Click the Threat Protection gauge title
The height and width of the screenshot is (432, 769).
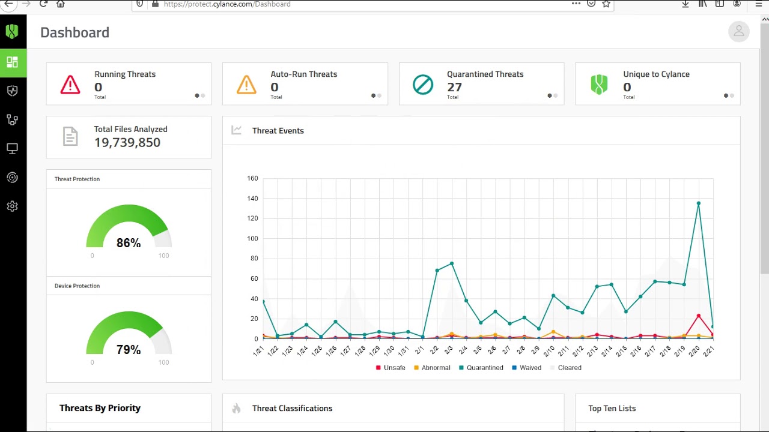point(77,179)
